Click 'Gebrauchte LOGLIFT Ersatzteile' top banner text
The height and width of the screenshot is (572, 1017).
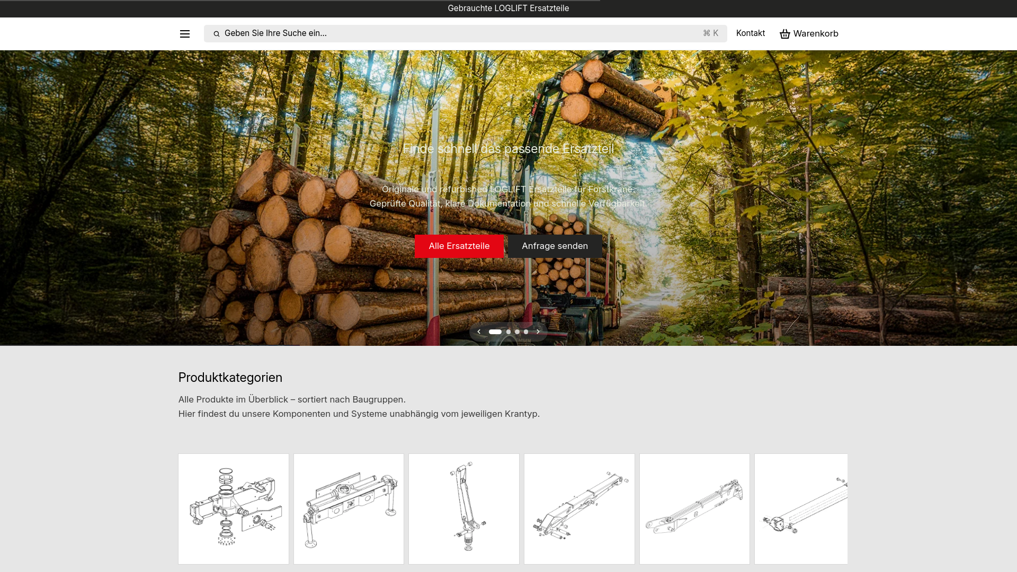[x=508, y=8]
